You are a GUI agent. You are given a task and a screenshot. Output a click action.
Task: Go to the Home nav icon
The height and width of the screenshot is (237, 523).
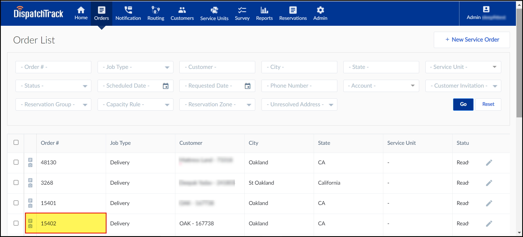(x=81, y=13)
